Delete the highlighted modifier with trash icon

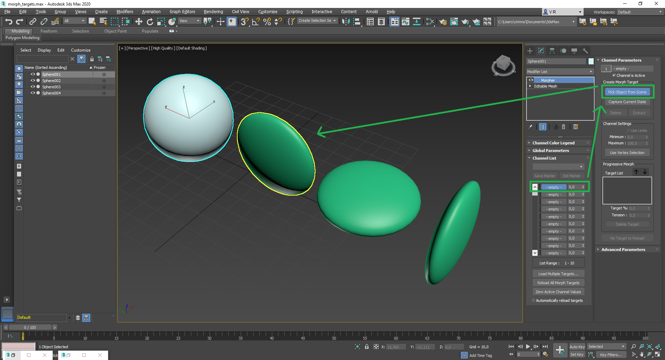[564, 127]
